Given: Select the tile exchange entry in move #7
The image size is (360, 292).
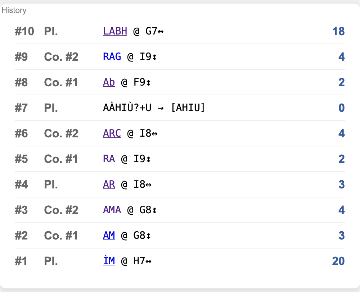Looking at the screenshot, I should (154, 108).
